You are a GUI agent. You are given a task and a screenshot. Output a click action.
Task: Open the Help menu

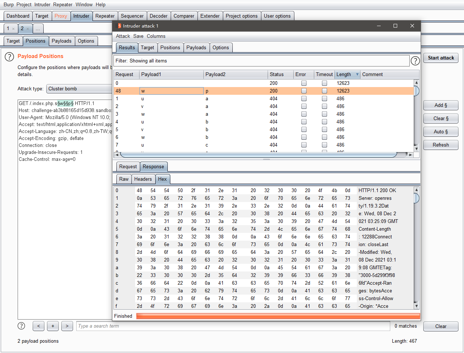click(x=101, y=4)
